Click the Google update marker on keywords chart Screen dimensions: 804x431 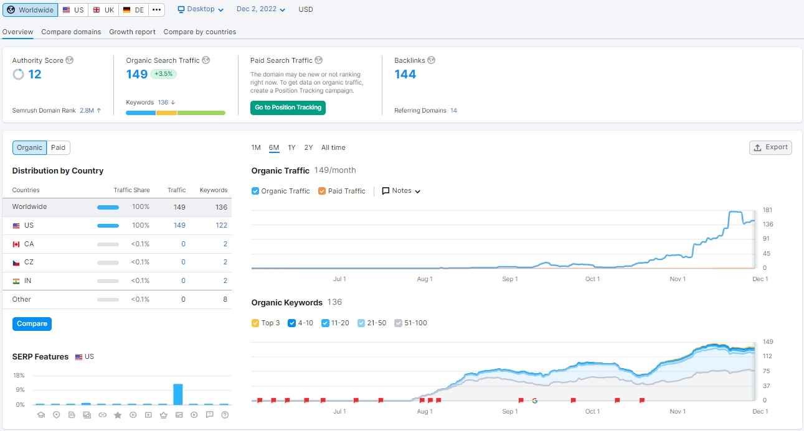535,401
